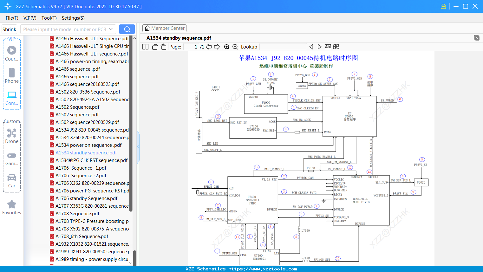483x272 pixels.
Task: Toggle two-page split view icon
Action: click(145, 47)
